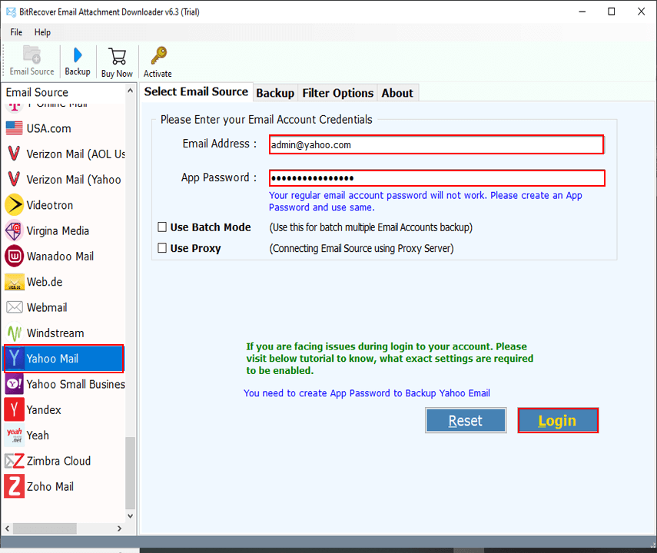The height and width of the screenshot is (553, 657).
Task: Select Videotron in the email source list
Action: (x=50, y=205)
